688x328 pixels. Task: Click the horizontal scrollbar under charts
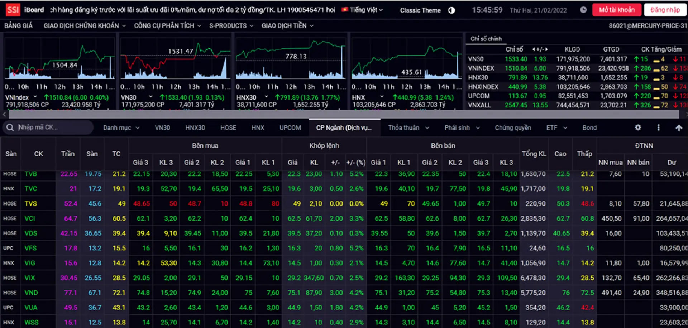(x=343, y=114)
